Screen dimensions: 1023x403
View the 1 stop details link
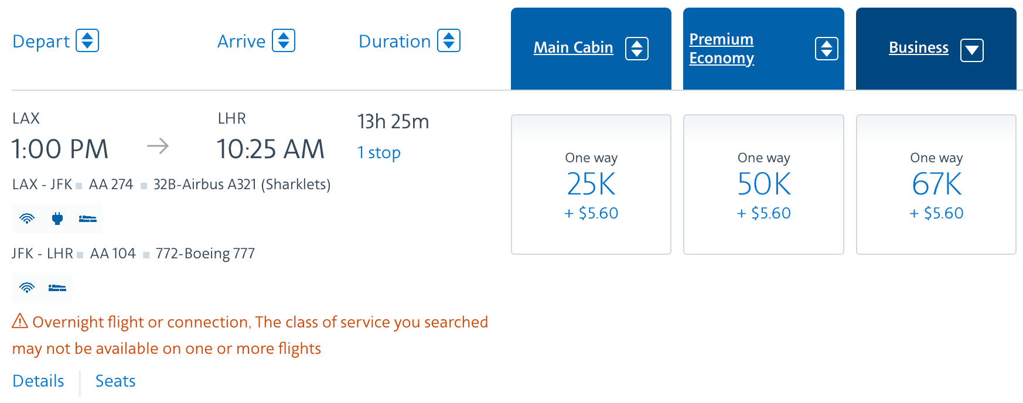(x=379, y=152)
